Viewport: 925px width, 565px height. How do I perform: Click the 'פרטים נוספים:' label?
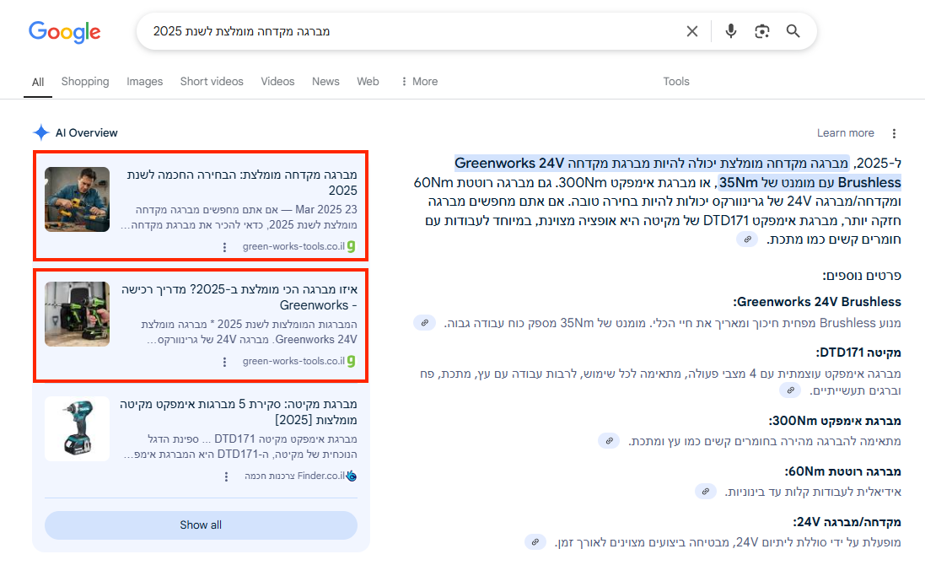pyautogui.click(x=862, y=276)
